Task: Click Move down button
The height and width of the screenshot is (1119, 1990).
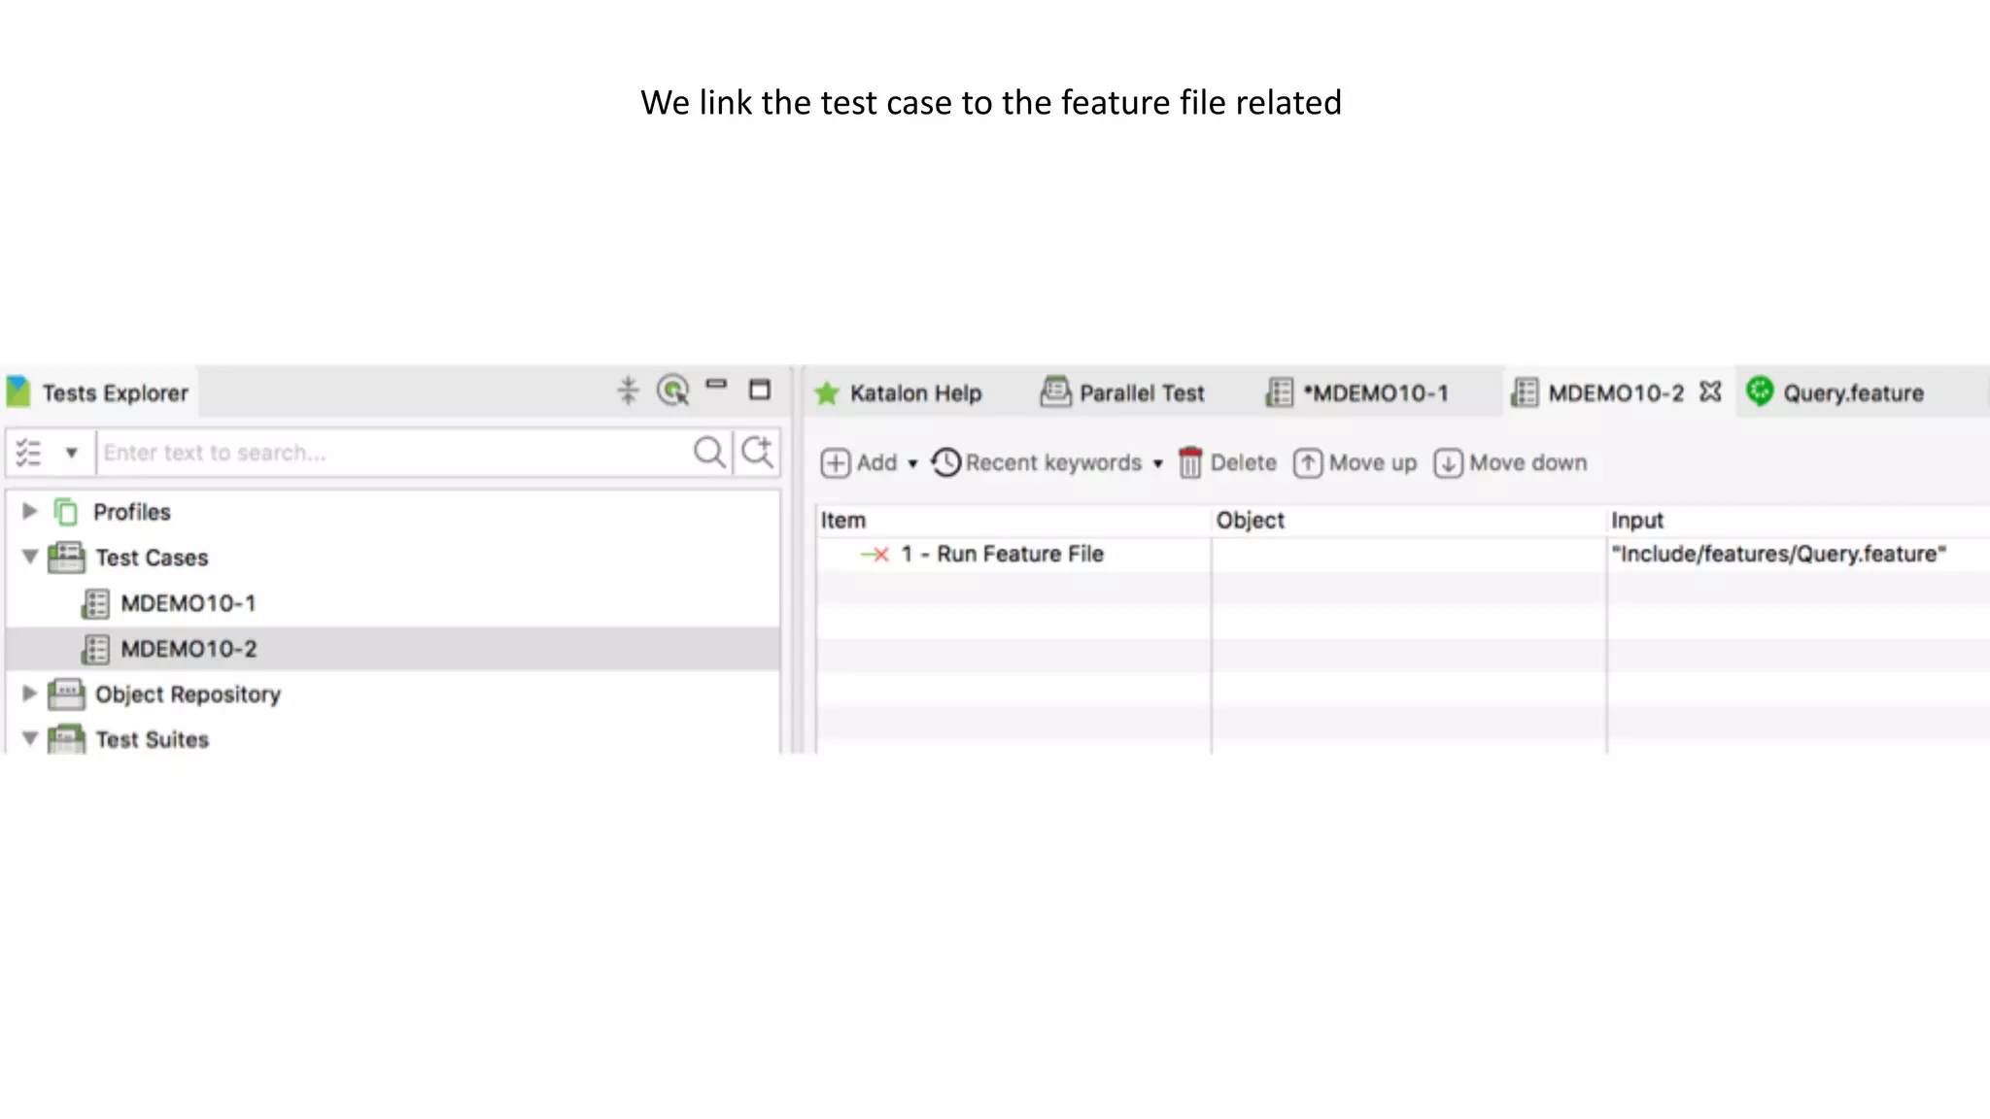Action: tap(1510, 463)
